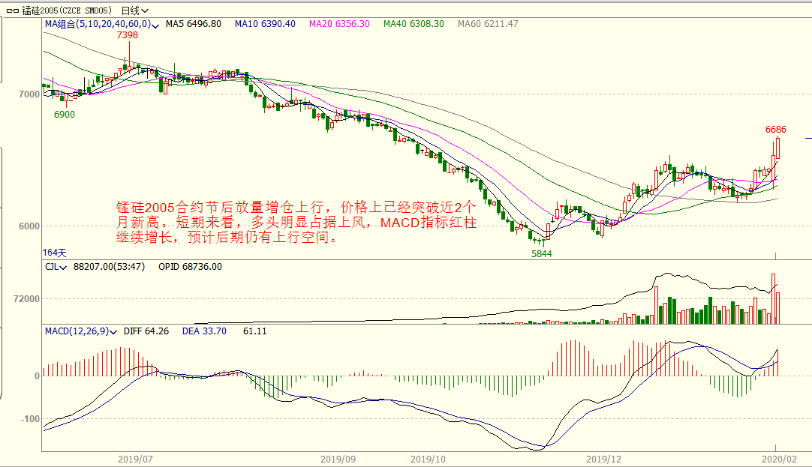The height and width of the screenshot is (467, 812).
Task: Click the 2019/12 date on time axis
Action: pos(603,459)
